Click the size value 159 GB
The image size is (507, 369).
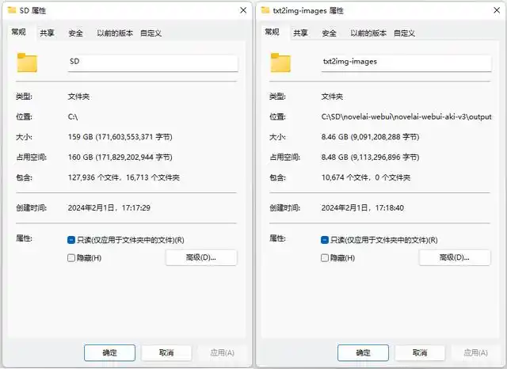click(x=120, y=137)
